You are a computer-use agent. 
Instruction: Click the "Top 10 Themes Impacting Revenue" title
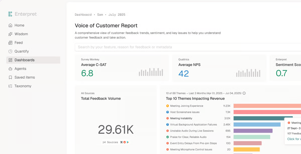point(195,99)
